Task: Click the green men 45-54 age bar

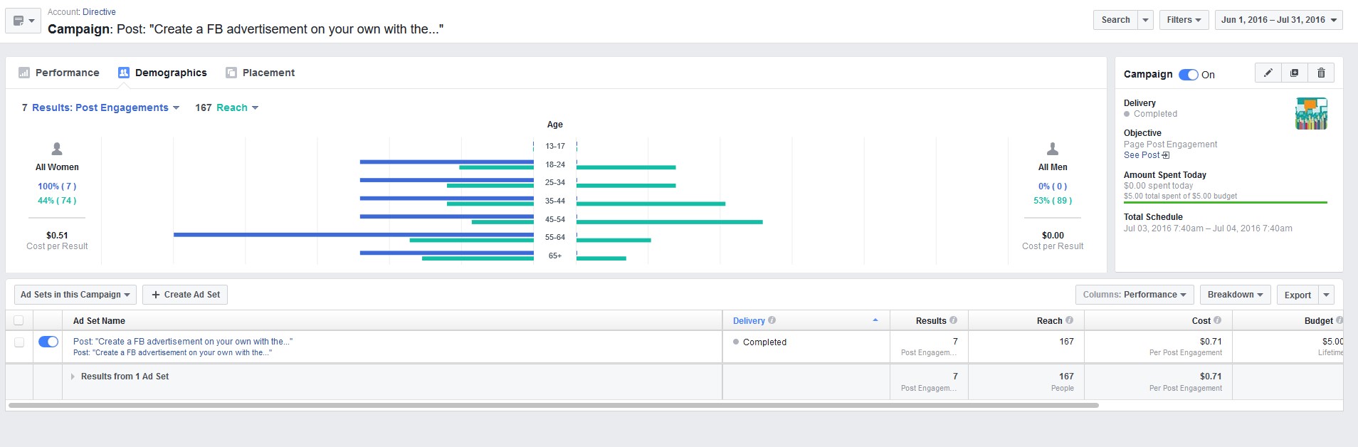Action: pos(670,222)
